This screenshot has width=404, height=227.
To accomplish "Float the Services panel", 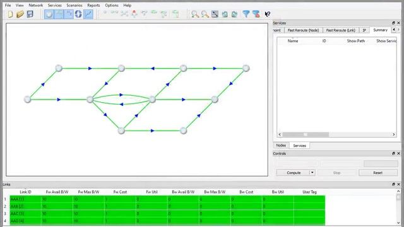I will pos(393,23).
